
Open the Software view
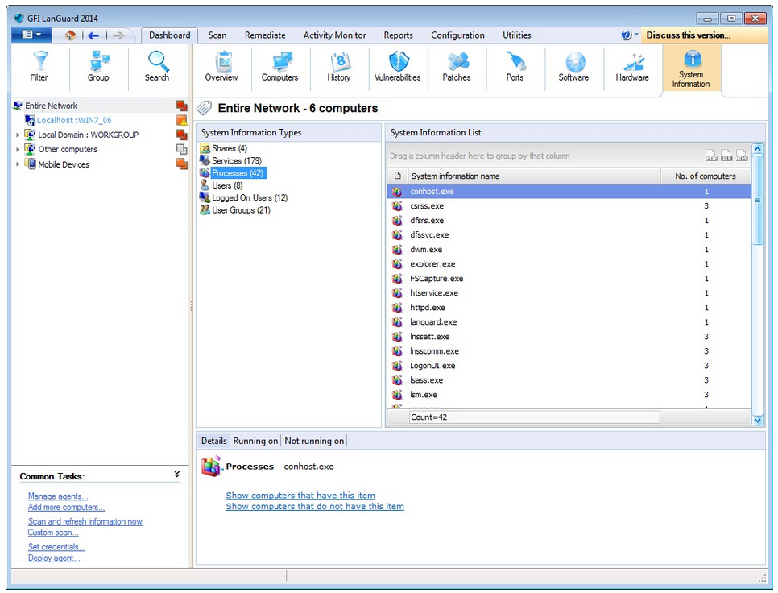(x=573, y=67)
